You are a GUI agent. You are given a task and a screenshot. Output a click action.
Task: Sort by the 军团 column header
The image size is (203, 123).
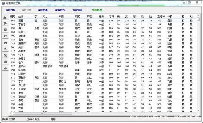pos(61,16)
